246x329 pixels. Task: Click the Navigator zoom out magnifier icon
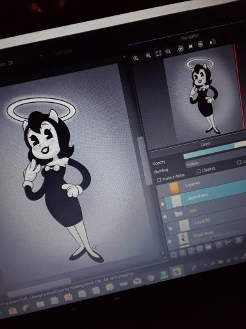tap(168, 51)
